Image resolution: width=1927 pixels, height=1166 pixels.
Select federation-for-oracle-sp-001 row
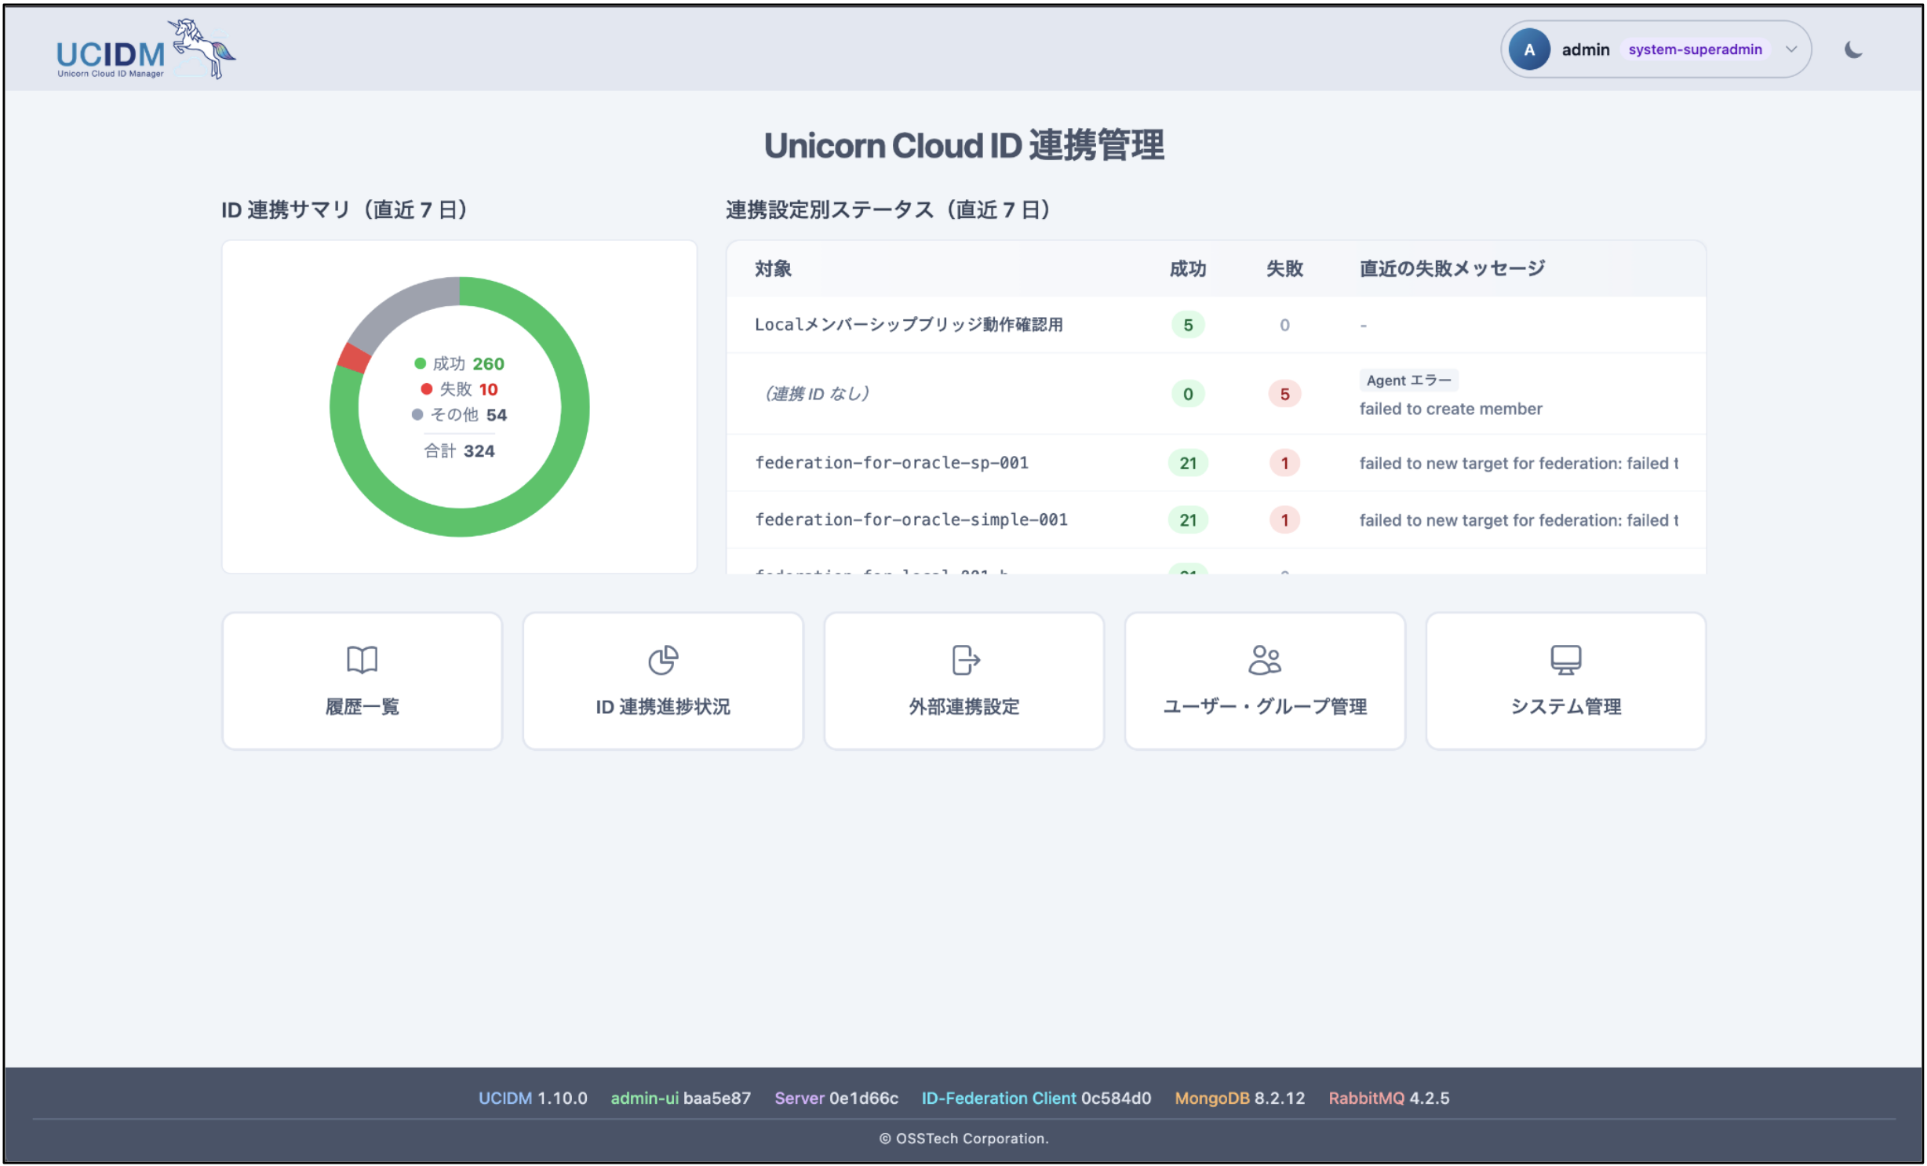(x=1215, y=463)
